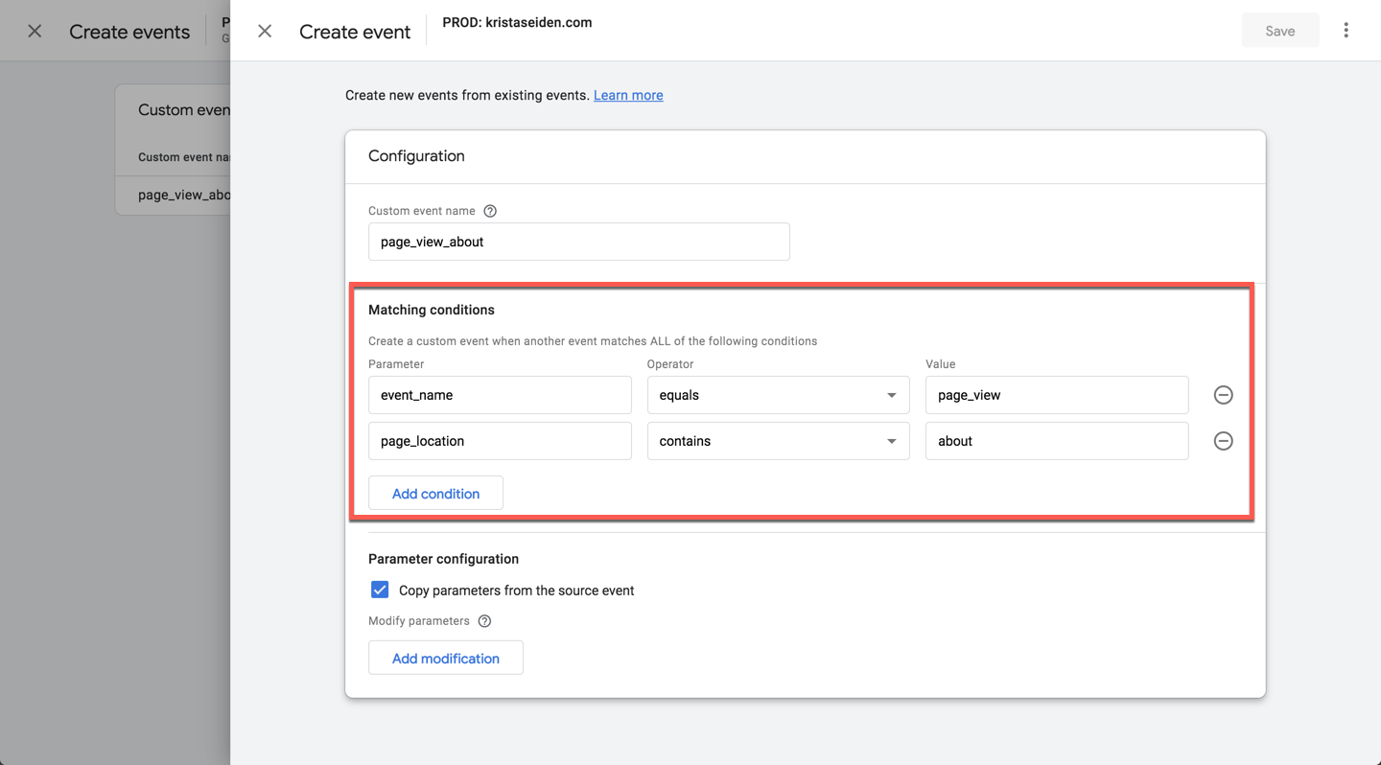Open the equals operator dropdown
The height and width of the screenshot is (765, 1381).
(x=778, y=395)
